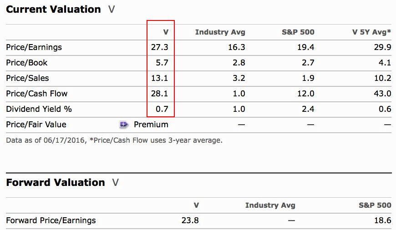
Task: Click the Forward Valuation heading
Action: point(55,183)
